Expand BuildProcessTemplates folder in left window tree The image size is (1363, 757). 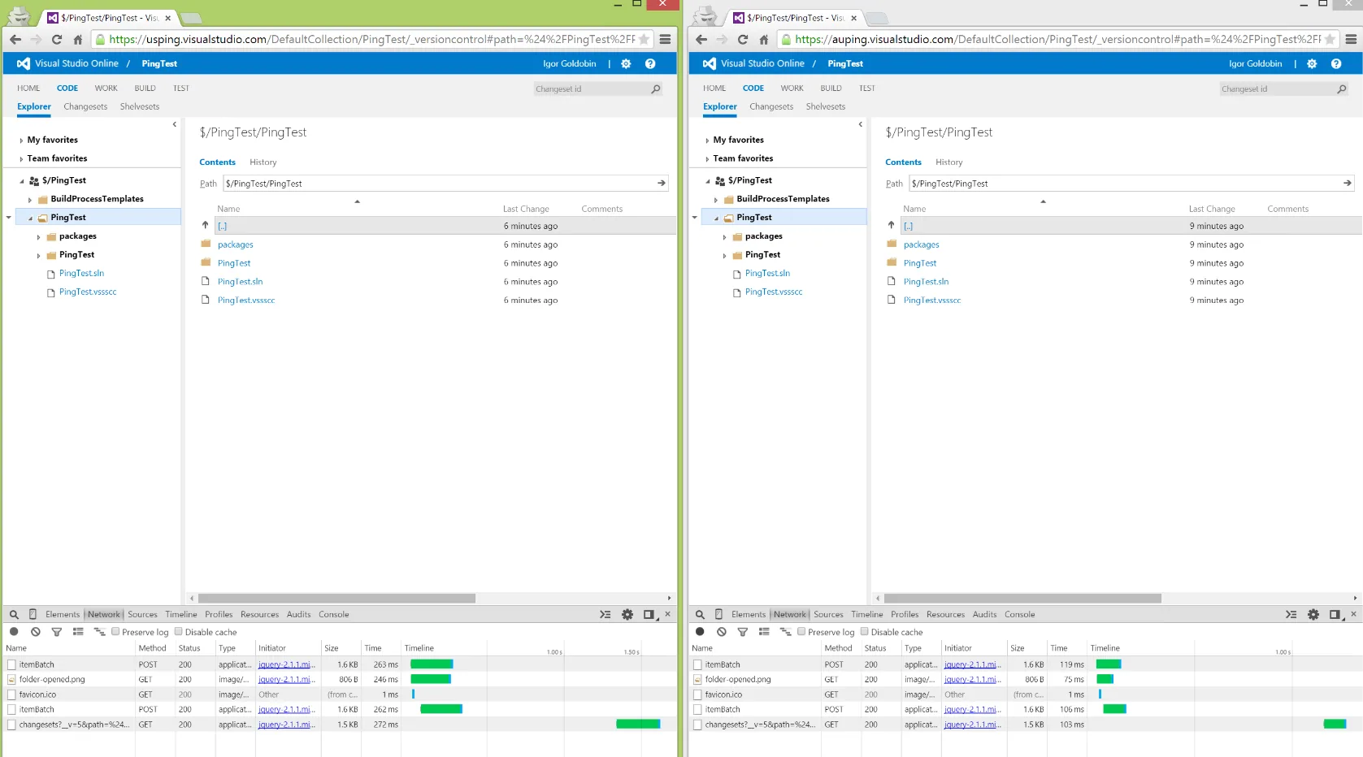click(30, 200)
